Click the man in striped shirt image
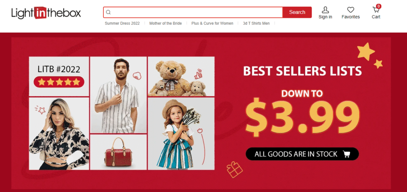This screenshot has height=192, width=407. [x=118, y=95]
